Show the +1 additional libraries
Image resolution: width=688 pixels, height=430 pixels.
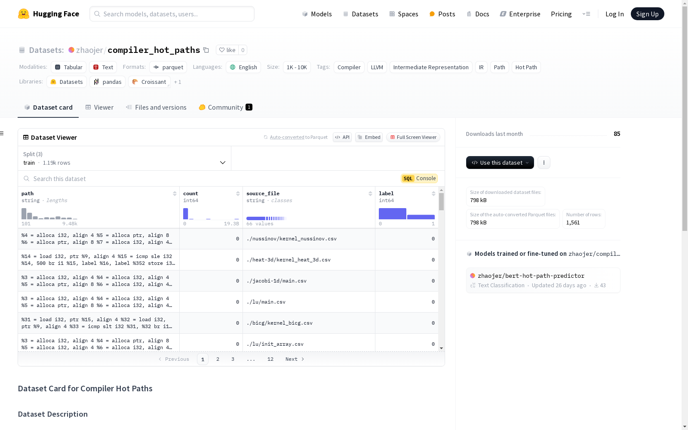point(178,82)
